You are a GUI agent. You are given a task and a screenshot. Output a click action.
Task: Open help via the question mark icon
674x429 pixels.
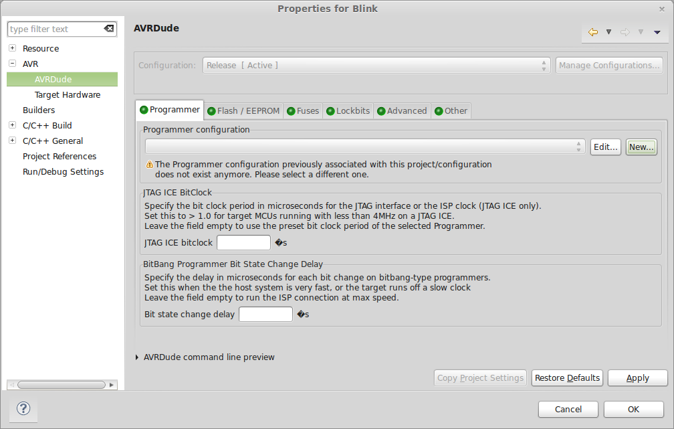(24, 408)
